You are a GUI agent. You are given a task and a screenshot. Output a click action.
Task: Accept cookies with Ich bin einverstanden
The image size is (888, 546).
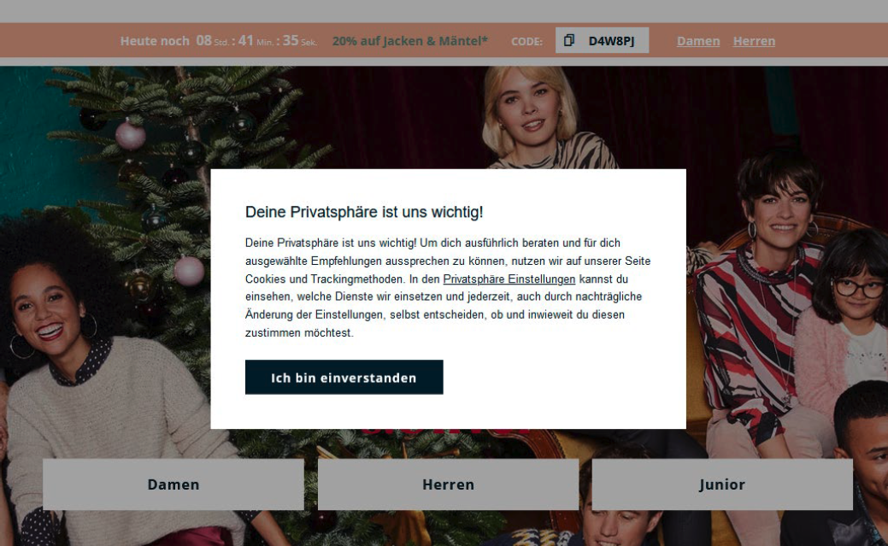[x=344, y=377]
